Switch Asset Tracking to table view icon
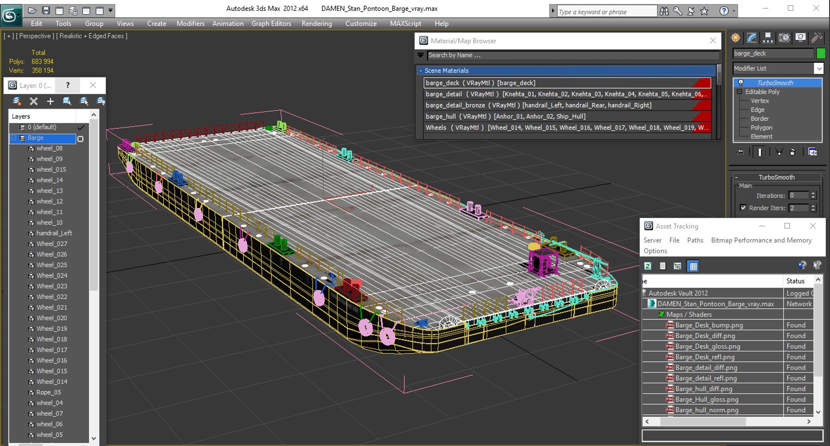Screen dimensions: 830x446 point(693,266)
